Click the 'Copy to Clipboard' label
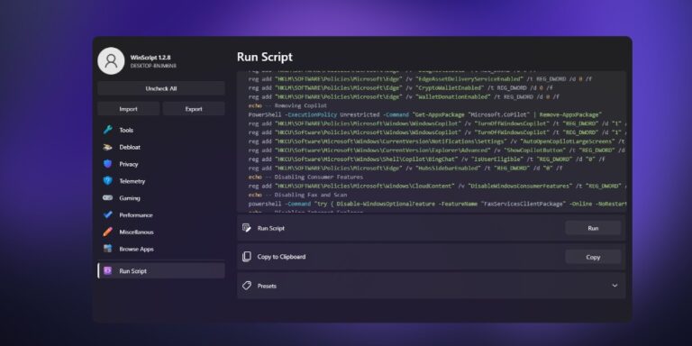692x346 pixels. (281, 257)
